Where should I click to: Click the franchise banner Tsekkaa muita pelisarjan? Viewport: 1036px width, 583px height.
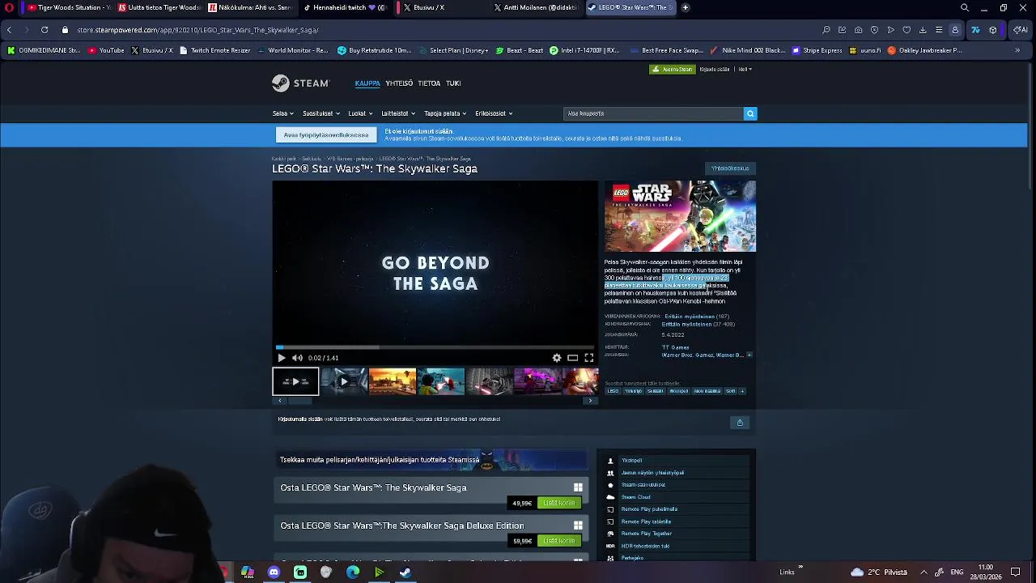point(431,460)
